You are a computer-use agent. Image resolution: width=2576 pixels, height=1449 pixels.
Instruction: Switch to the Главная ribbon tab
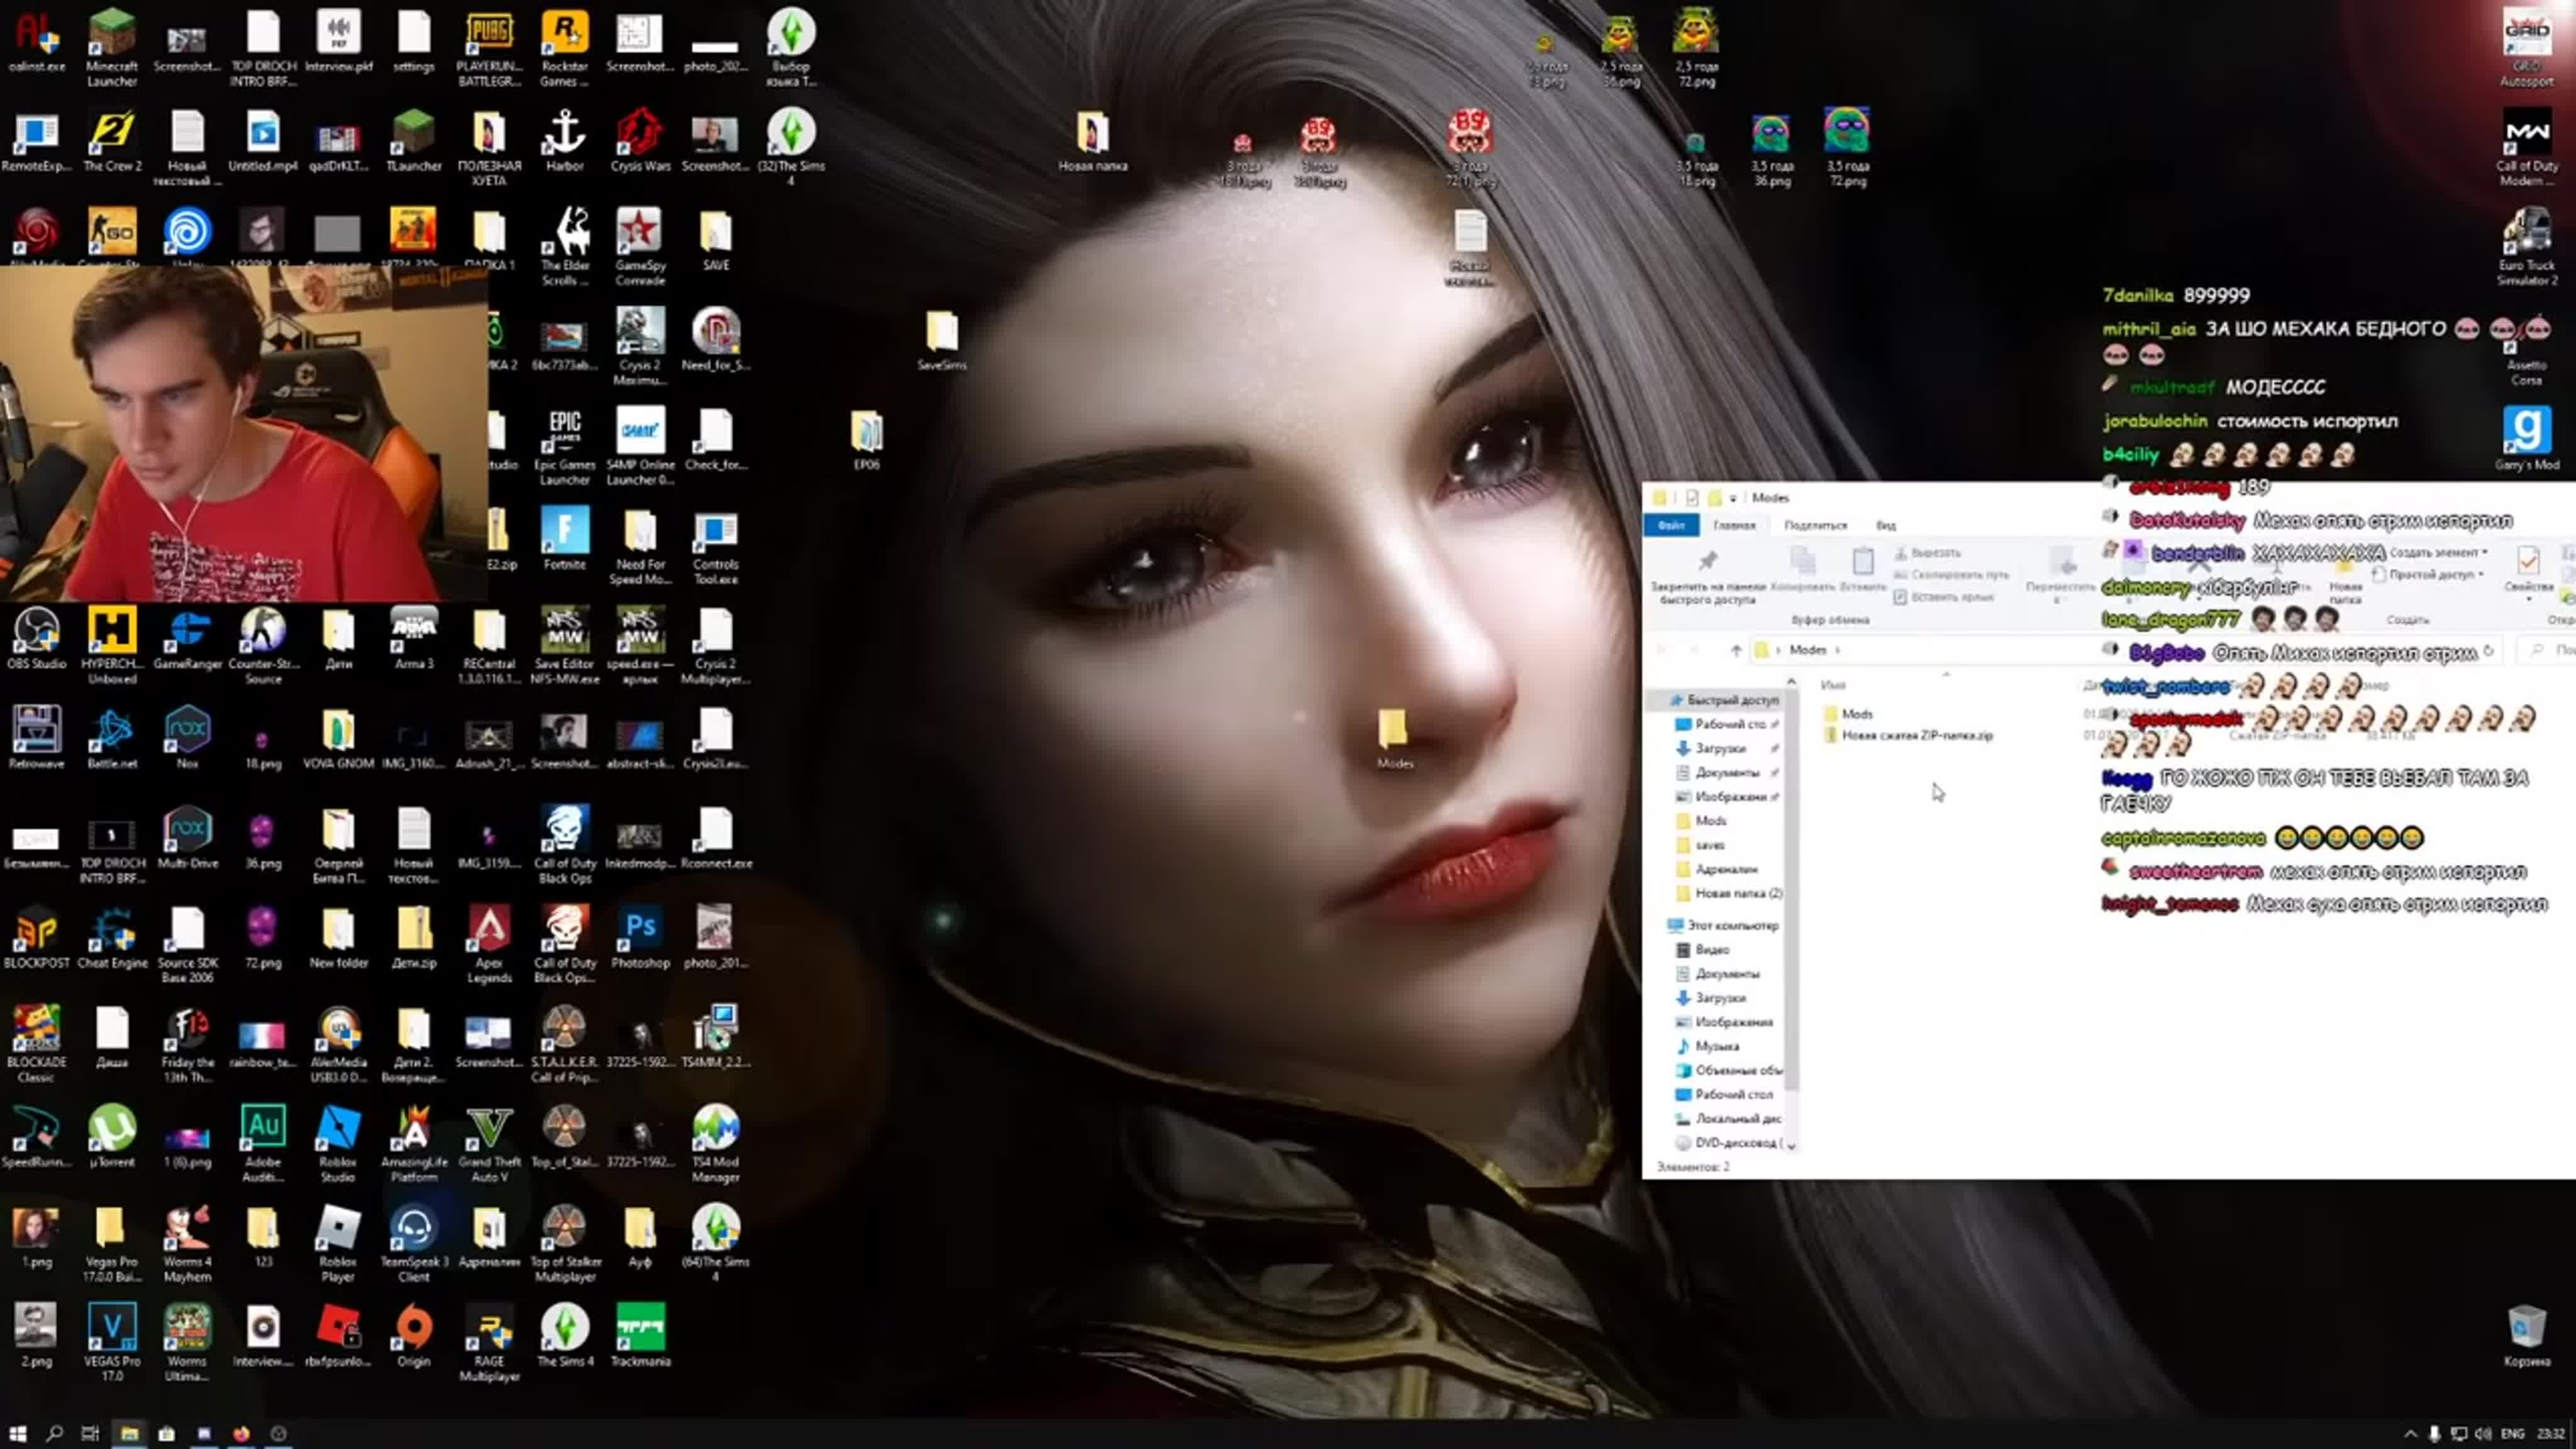coord(1734,525)
